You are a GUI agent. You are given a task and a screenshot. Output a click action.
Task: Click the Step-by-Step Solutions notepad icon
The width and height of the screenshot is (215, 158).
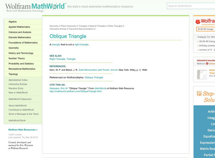click(x=199, y=93)
